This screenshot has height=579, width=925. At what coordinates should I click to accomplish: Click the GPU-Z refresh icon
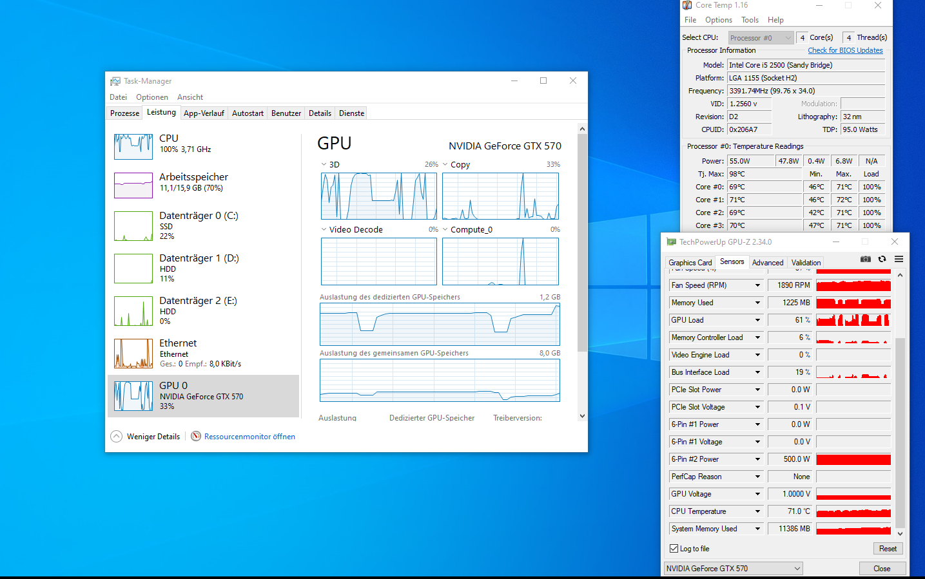882,259
